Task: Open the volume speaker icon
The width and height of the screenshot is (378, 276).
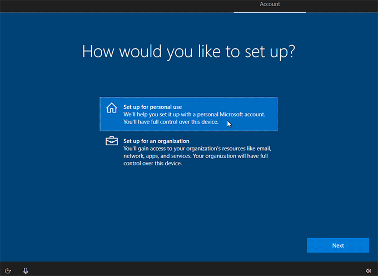Action: (x=369, y=270)
